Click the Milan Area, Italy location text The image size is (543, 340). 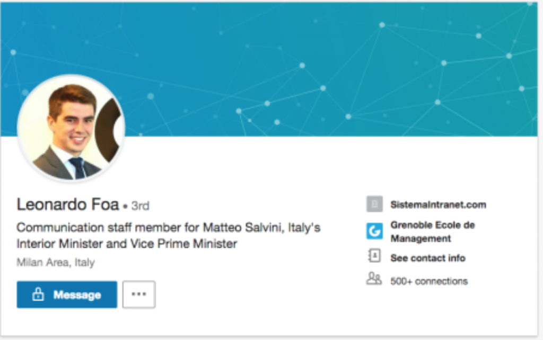[x=56, y=262]
